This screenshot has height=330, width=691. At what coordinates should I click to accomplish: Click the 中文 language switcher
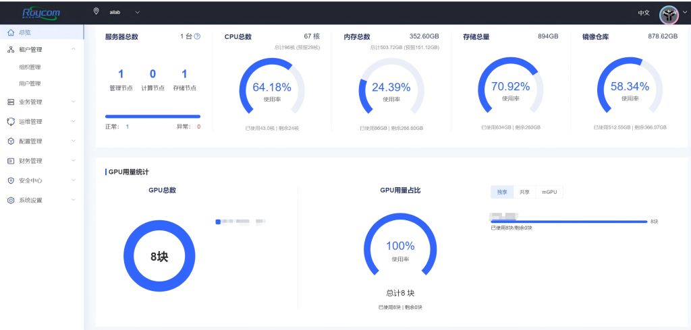[x=643, y=13]
